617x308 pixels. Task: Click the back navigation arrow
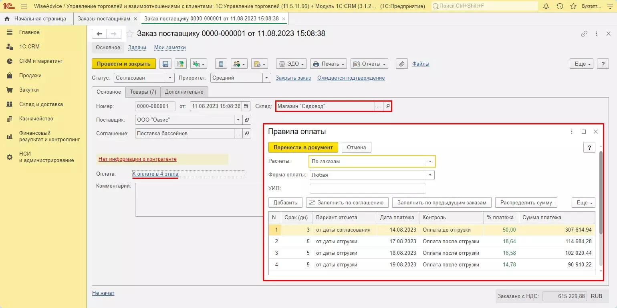pos(99,34)
